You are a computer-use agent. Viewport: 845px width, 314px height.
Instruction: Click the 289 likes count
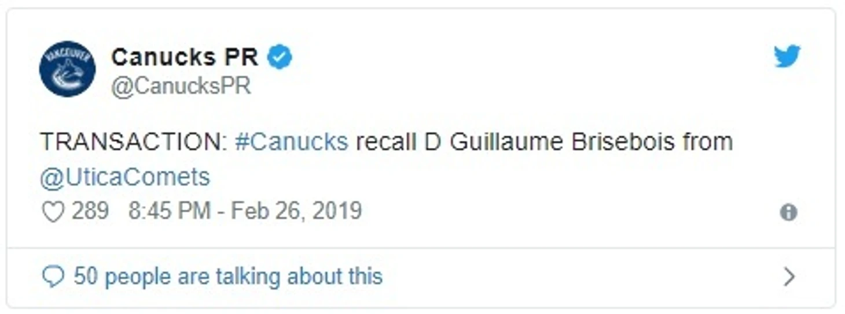[x=90, y=211]
